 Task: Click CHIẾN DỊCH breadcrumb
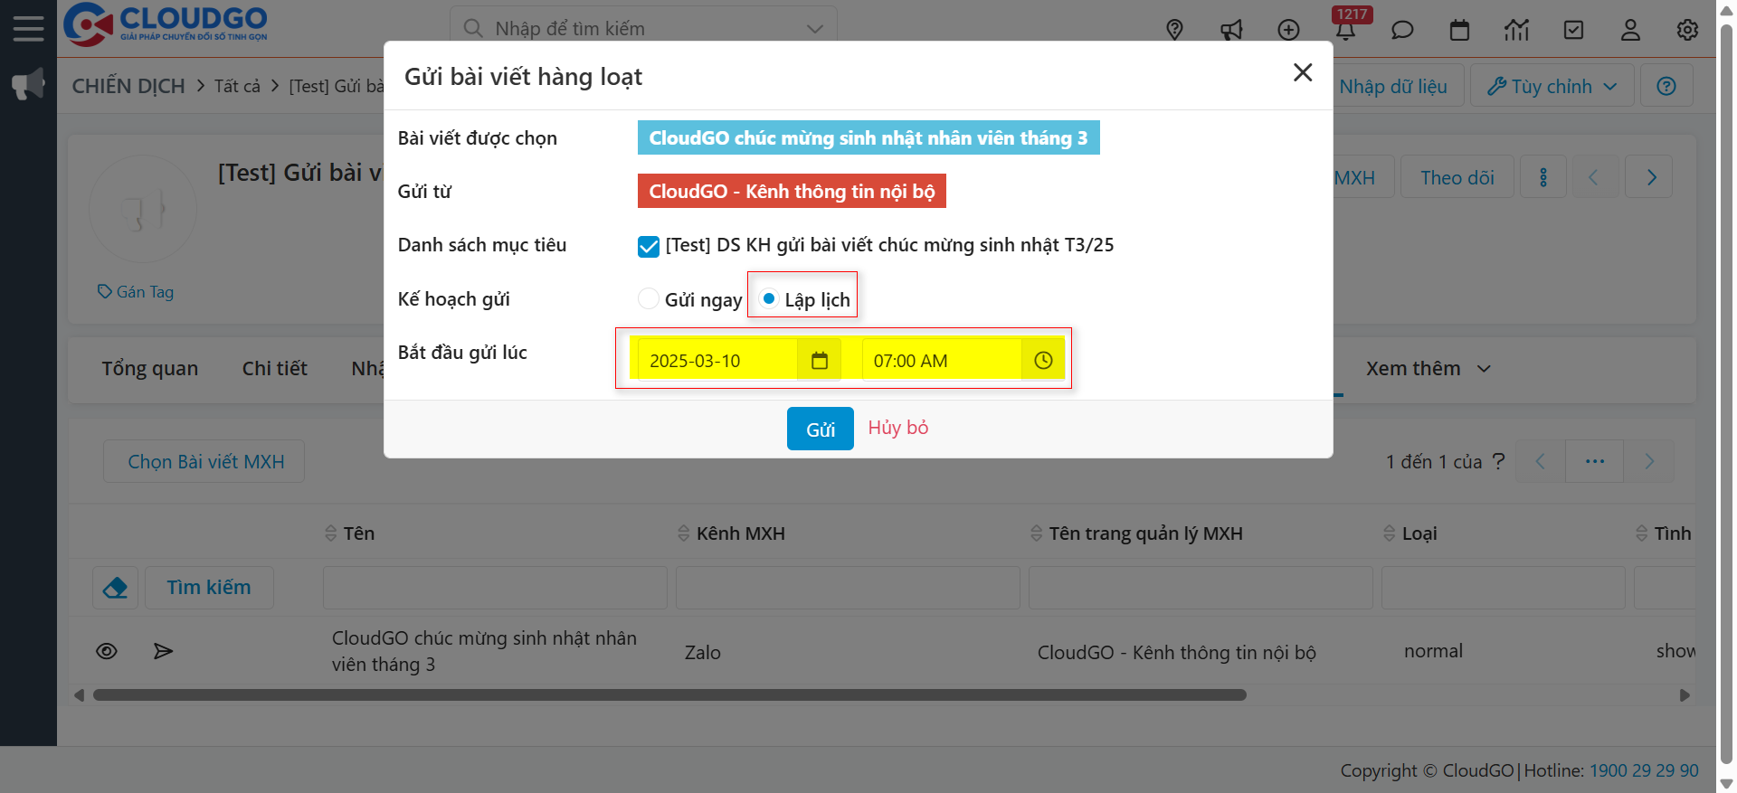[x=128, y=86]
